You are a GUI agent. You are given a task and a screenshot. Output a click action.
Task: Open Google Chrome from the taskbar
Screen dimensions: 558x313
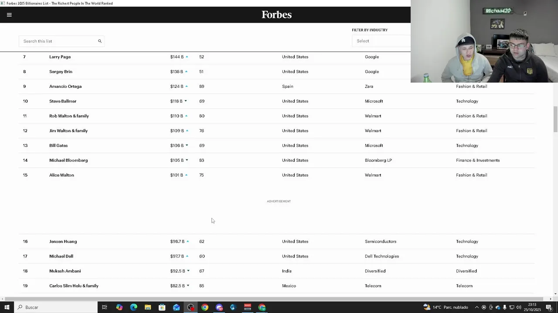click(x=205, y=307)
